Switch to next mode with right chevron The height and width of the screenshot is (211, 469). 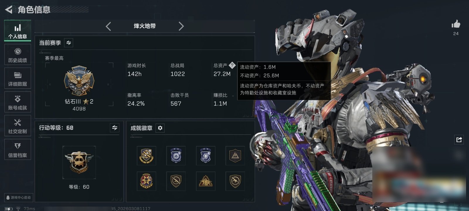pyautogui.click(x=181, y=26)
